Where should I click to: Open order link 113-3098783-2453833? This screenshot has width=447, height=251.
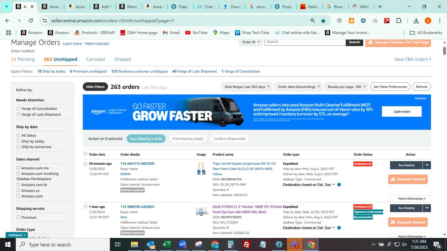(137, 207)
